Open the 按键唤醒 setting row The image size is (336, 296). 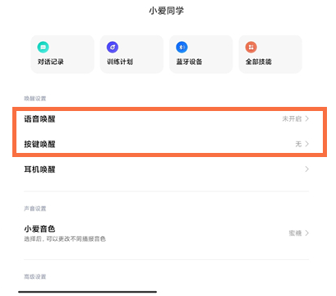[x=167, y=144]
